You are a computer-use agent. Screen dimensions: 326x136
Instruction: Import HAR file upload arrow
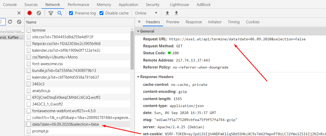pyautogui.click(x=167, y=13)
